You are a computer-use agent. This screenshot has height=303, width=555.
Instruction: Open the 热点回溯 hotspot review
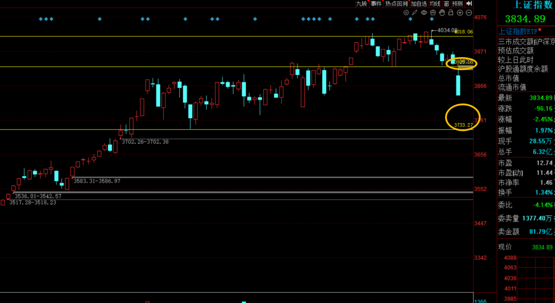pyautogui.click(x=397, y=4)
